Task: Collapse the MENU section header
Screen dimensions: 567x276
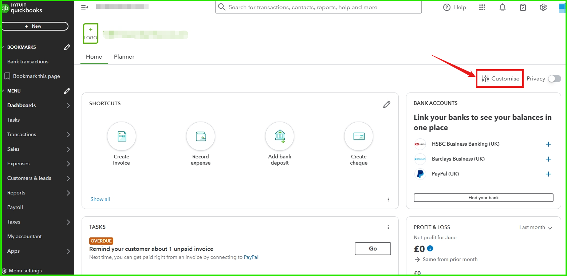Action: 14,91
